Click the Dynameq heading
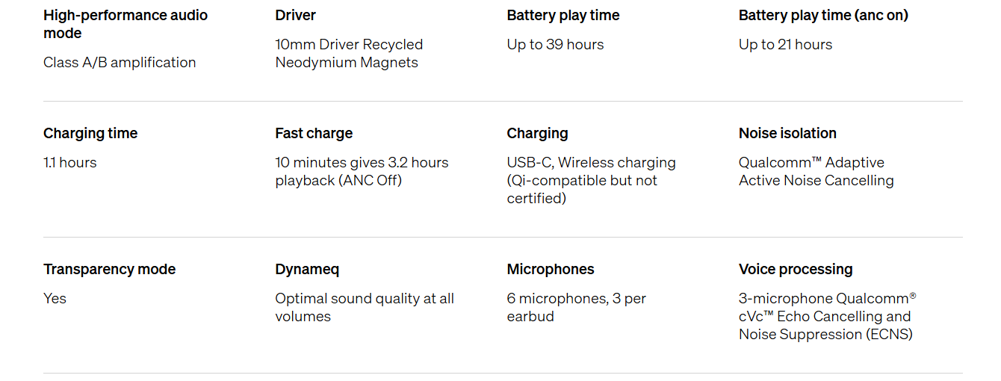Viewport: 1001px width, 381px height. [x=307, y=269]
